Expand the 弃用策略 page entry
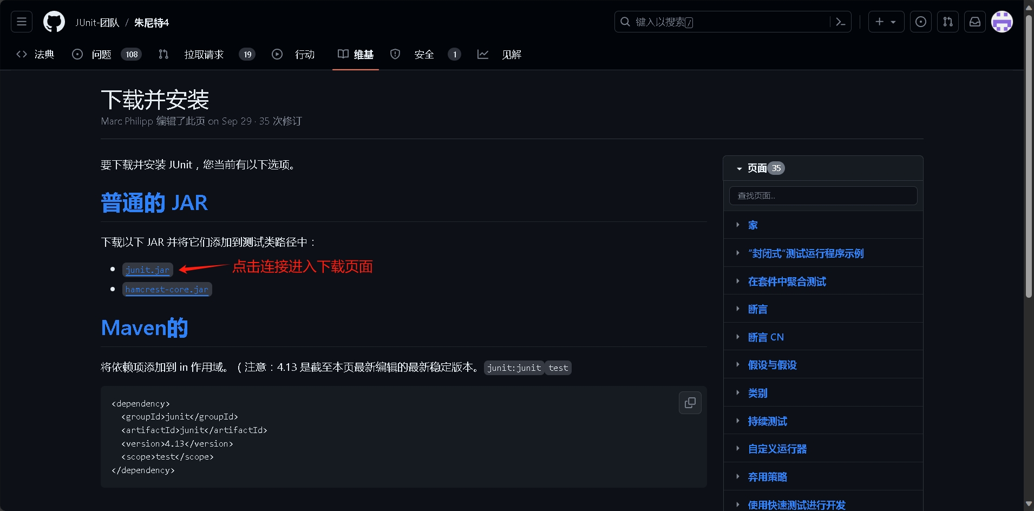Viewport: 1034px width, 511px height. (737, 476)
